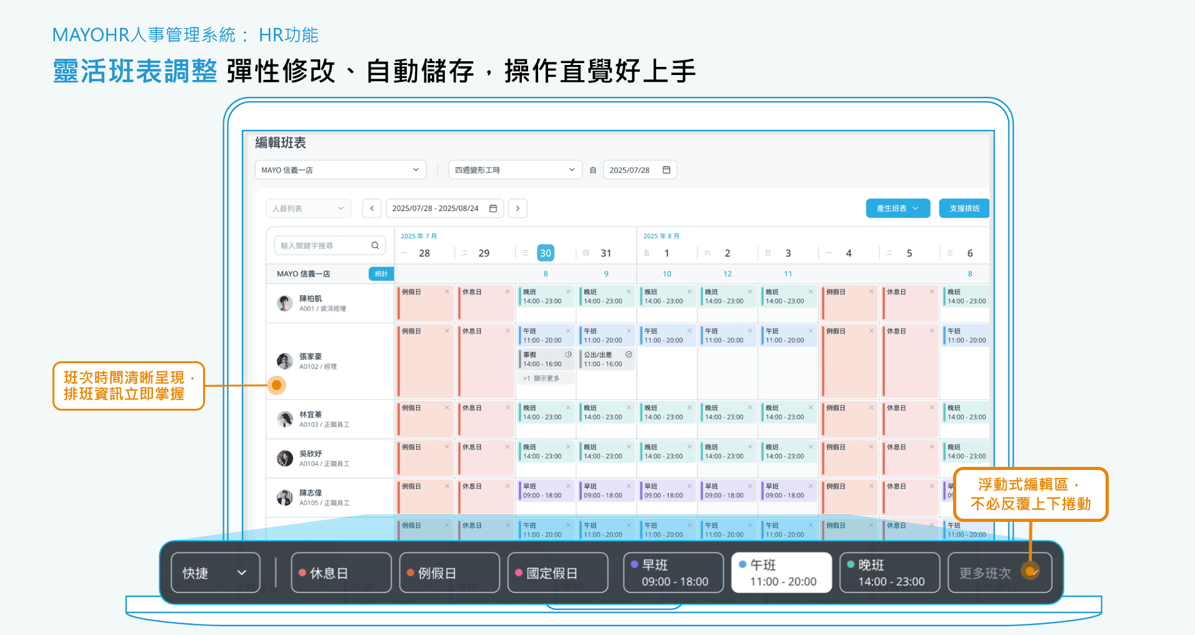Click the orange circle icon beside 更多班次

tap(1031, 571)
